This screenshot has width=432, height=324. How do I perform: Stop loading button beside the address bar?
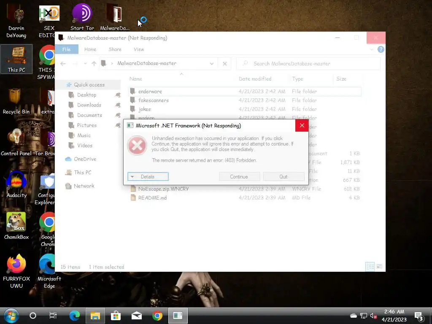(x=224, y=64)
